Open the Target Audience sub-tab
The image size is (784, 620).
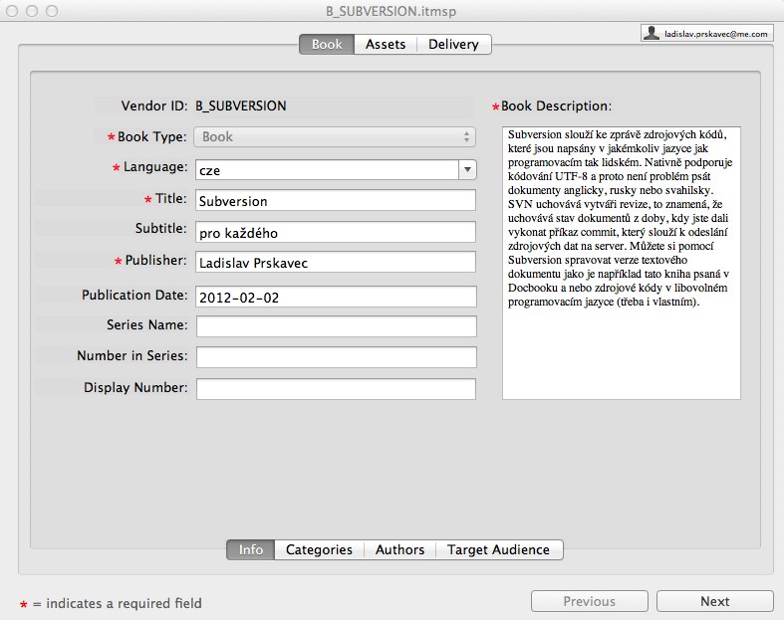(498, 550)
